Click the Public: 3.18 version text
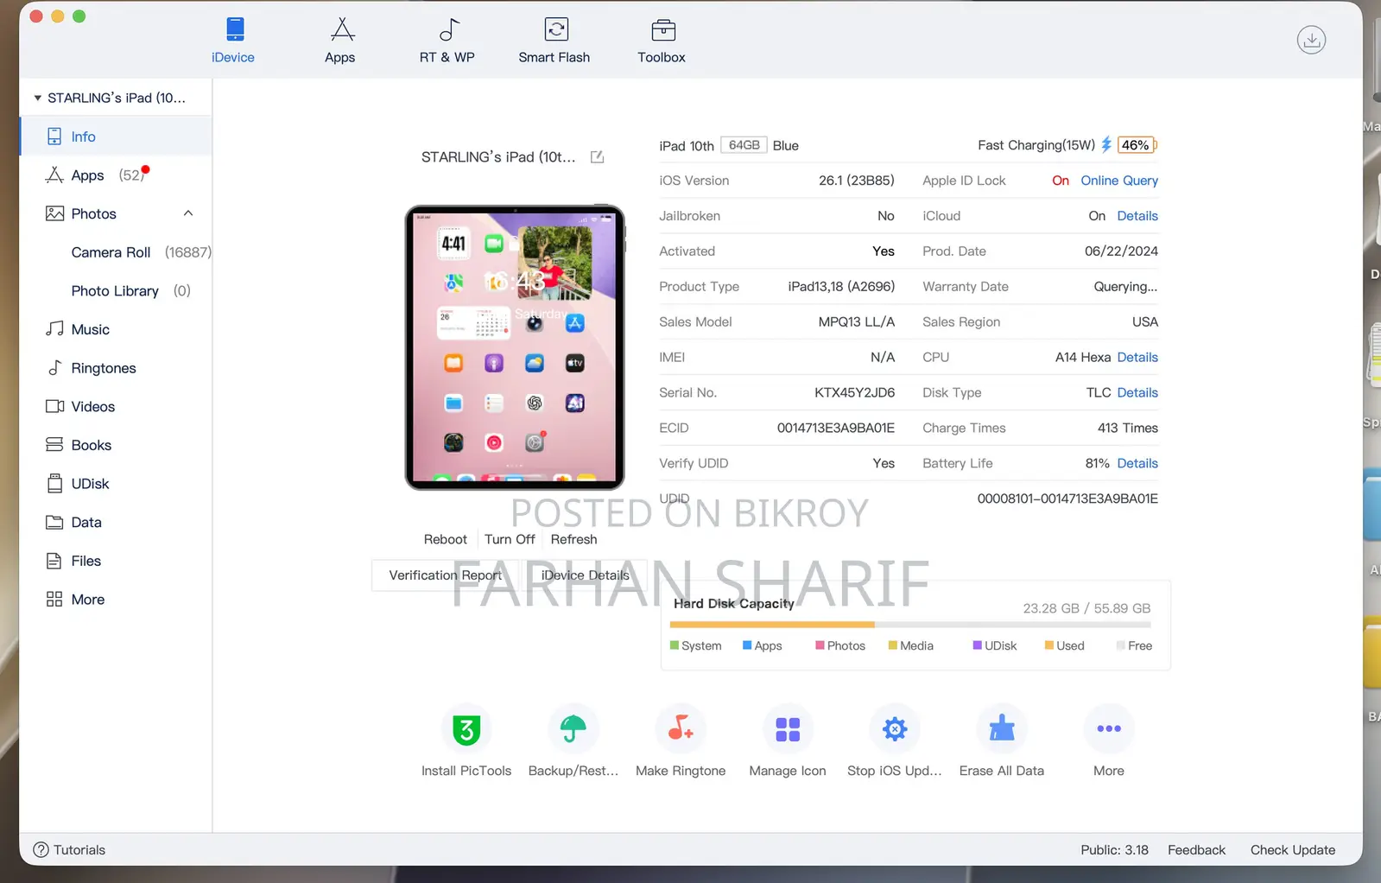The width and height of the screenshot is (1381, 883). pyautogui.click(x=1115, y=850)
